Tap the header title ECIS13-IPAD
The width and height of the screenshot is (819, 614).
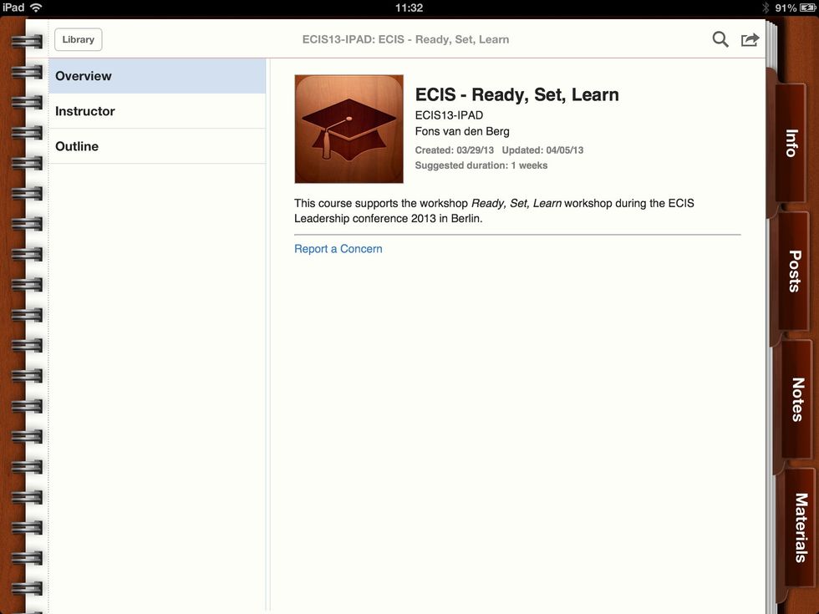click(405, 39)
